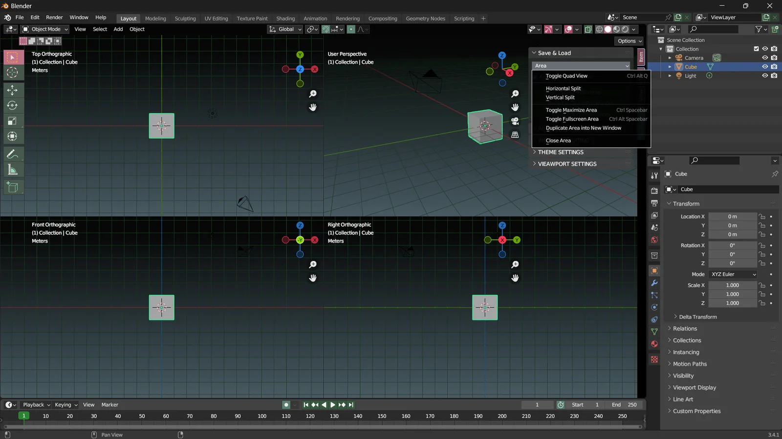
Task: Activate the Annotate tool
Action: [x=12, y=154]
